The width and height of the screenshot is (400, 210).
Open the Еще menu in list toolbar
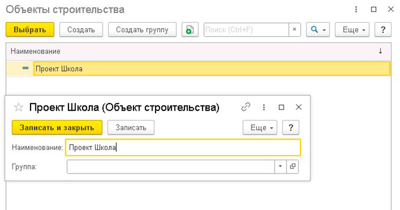click(x=352, y=29)
